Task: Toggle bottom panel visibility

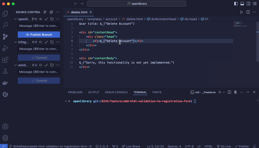Action: click(242, 4)
